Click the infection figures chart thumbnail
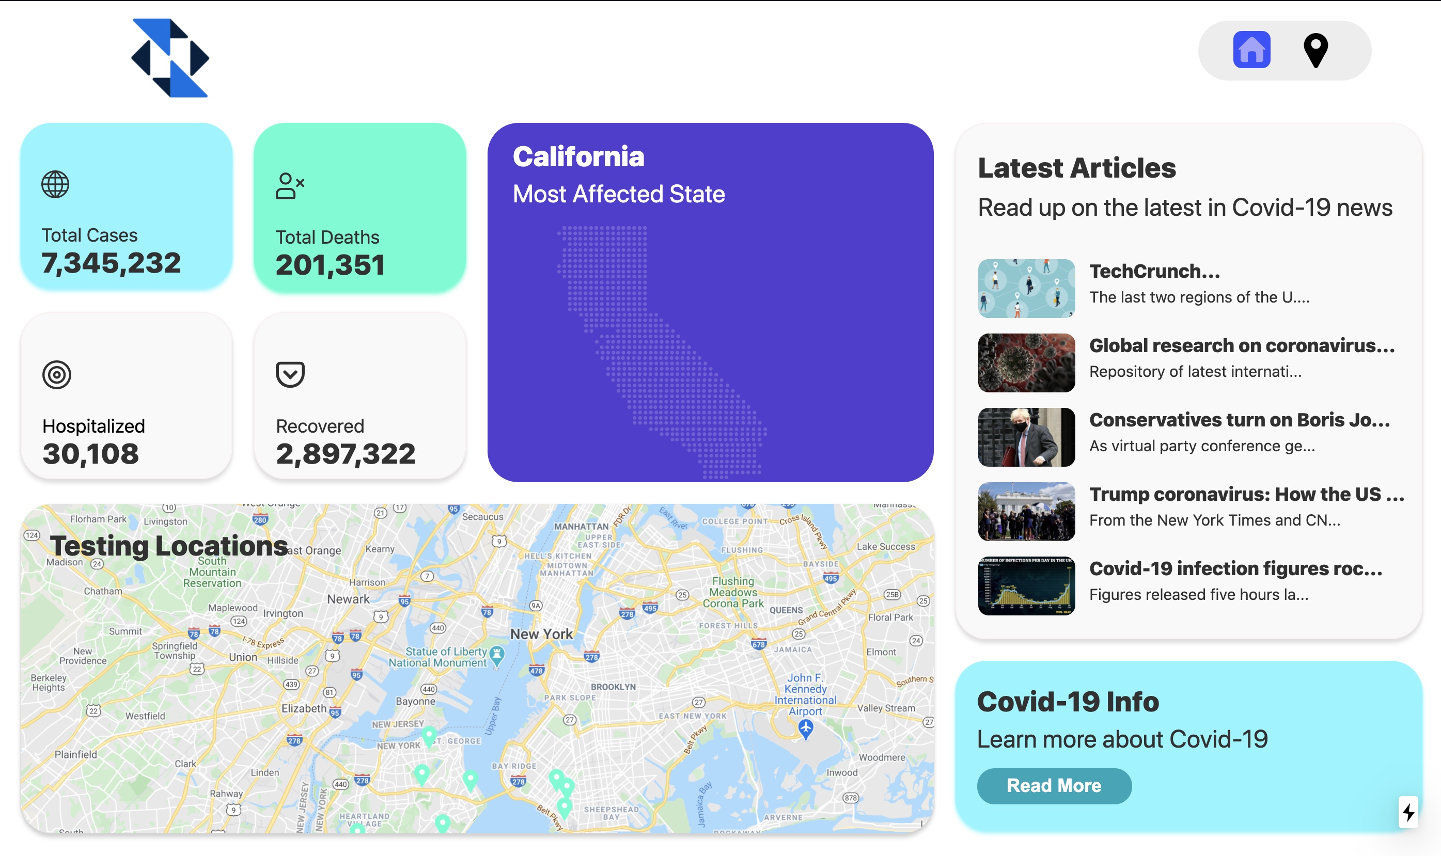 coord(1026,586)
